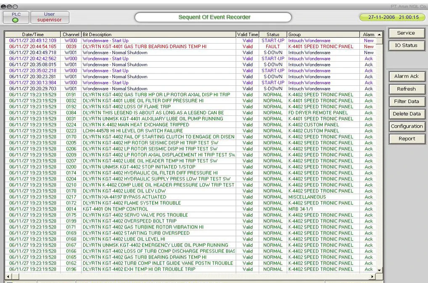Click the User supervisor field
The width and height of the screenshot is (428, 283).
pos(50,17)
